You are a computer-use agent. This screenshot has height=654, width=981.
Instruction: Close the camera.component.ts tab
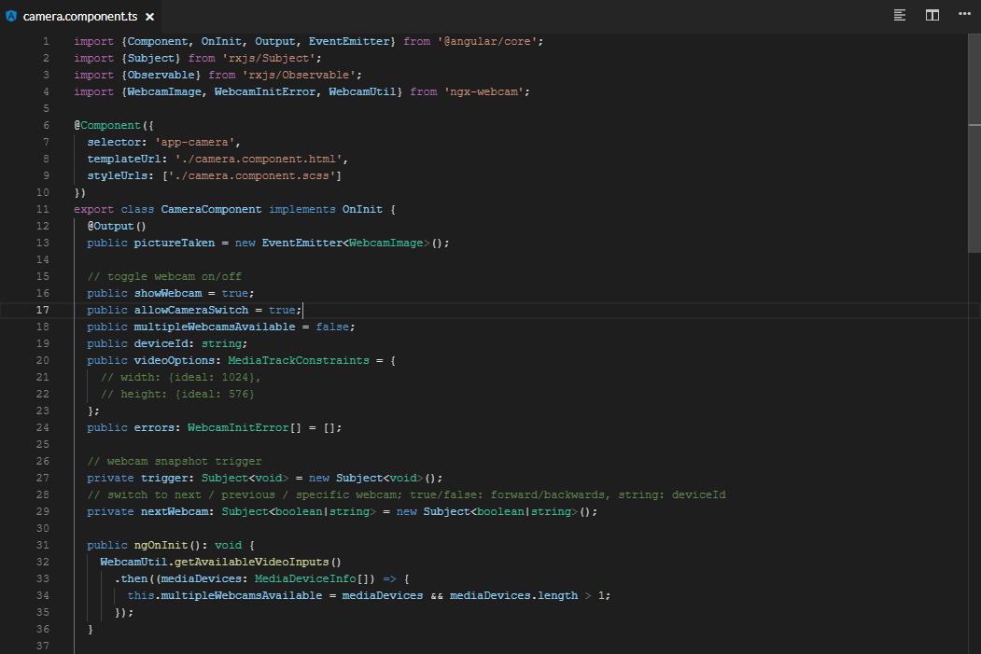[x=149, y=15]
